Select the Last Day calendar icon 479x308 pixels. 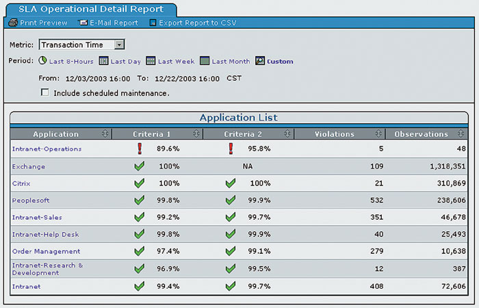(x=103, y=61)
